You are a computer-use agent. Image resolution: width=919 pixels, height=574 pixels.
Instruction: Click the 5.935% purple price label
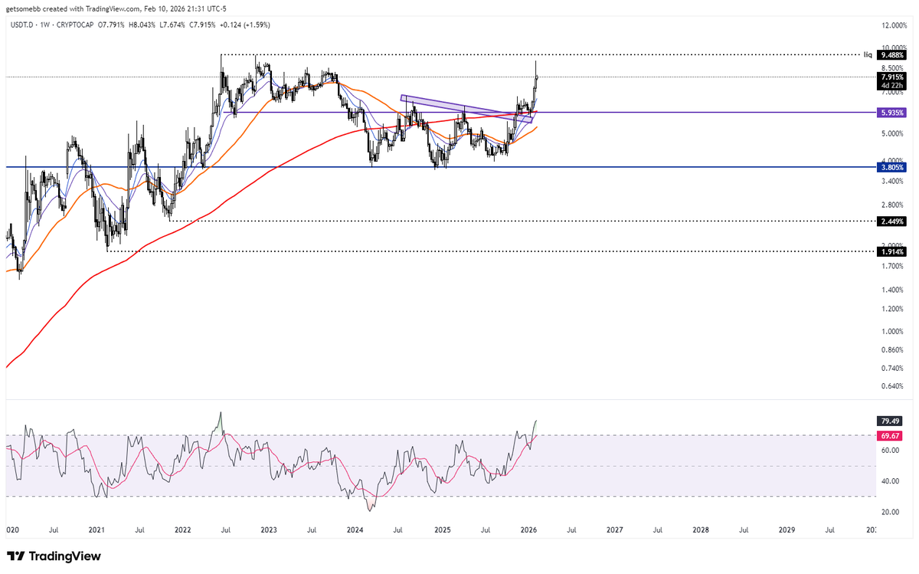pyautogui.click(x=893, y=112)
